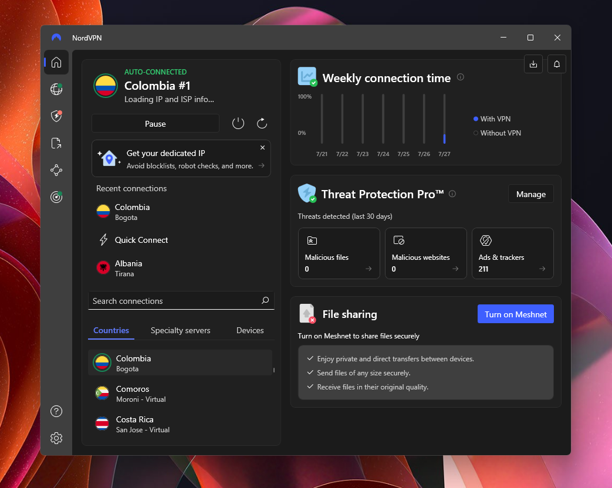Click the Threat Protection Pro shield icon

point(307,193)
